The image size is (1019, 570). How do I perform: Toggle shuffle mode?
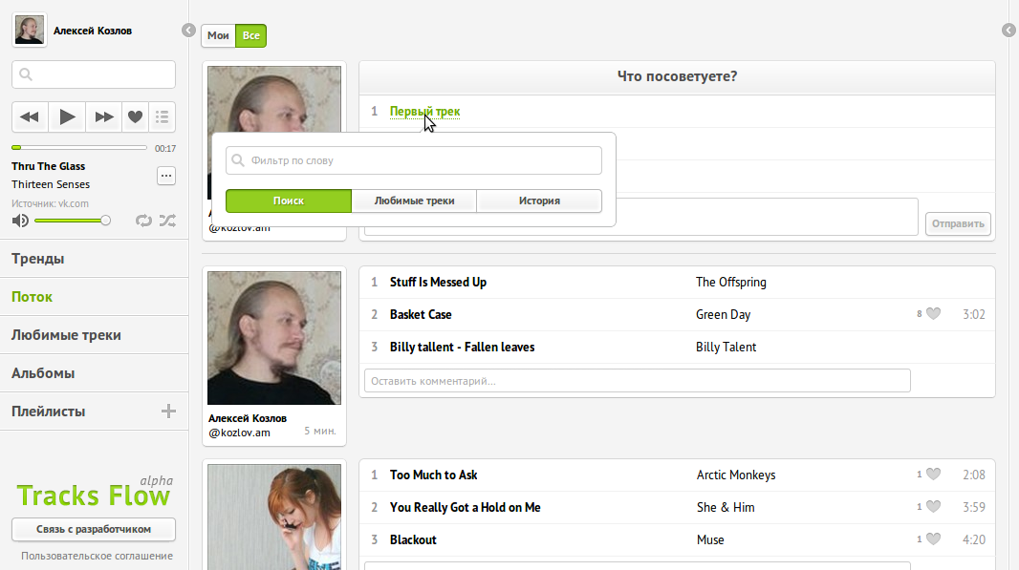167,221
